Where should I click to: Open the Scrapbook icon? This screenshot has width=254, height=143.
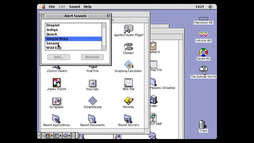pos(56,101)
